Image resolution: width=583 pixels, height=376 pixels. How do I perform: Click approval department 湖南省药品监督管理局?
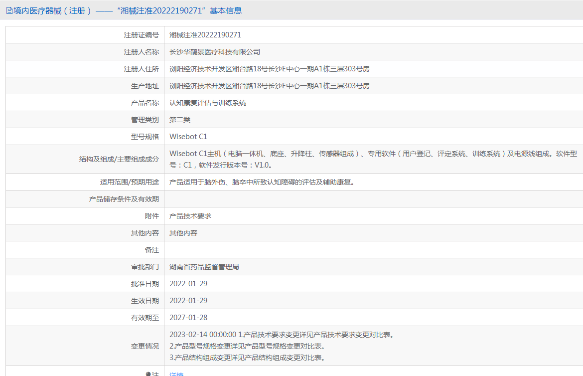point(204,267)
